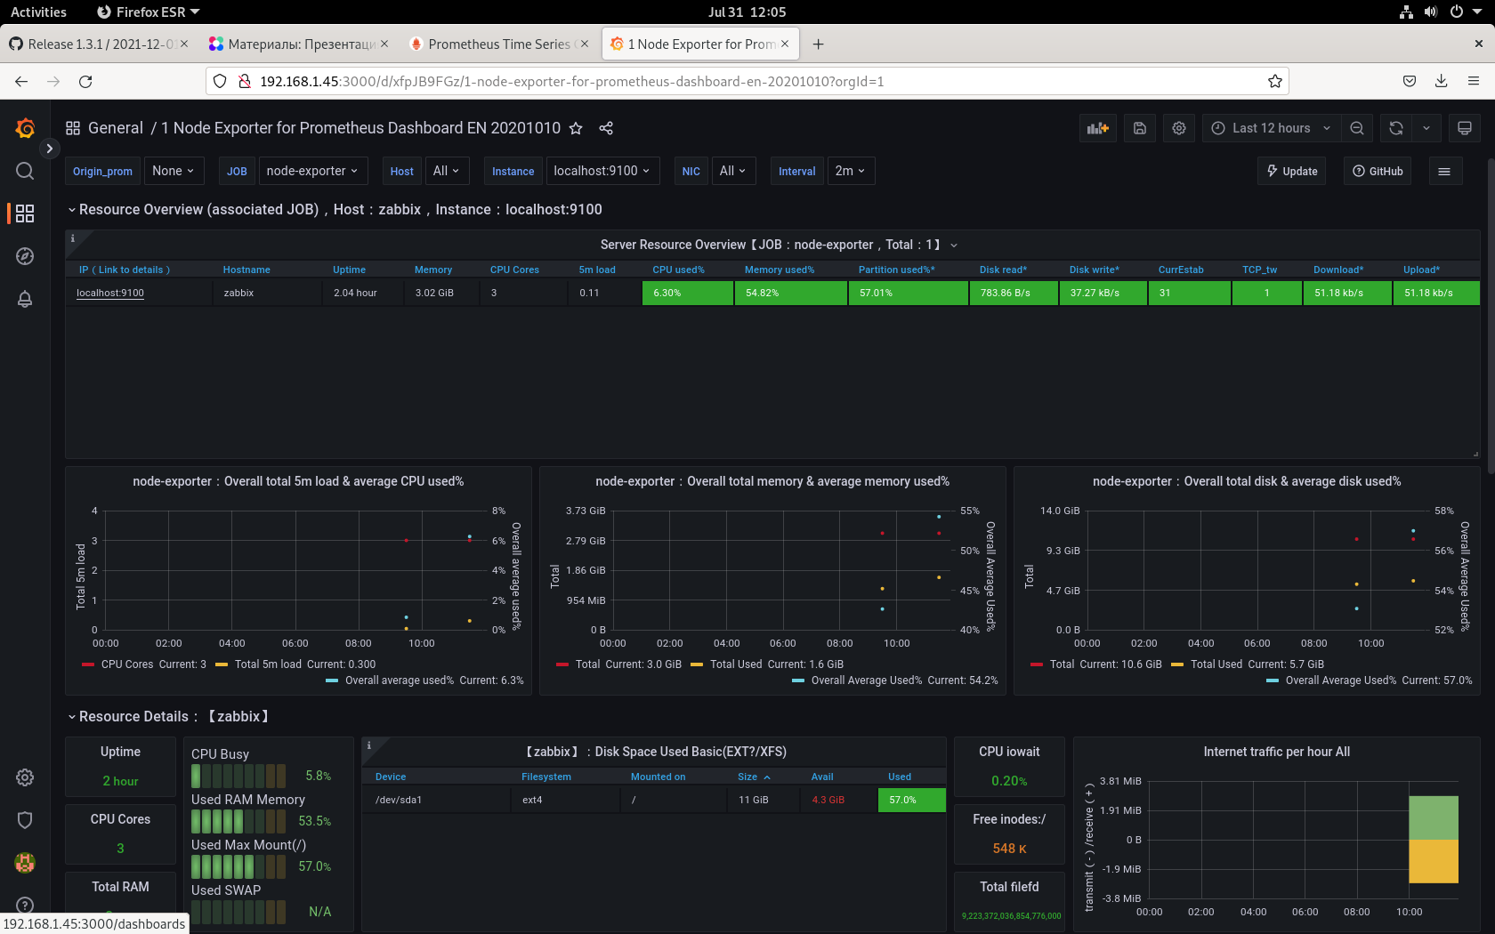Save the dashboard with disk icon
This screenshot has height=934, width=1495.
[x=1140, y=128]
